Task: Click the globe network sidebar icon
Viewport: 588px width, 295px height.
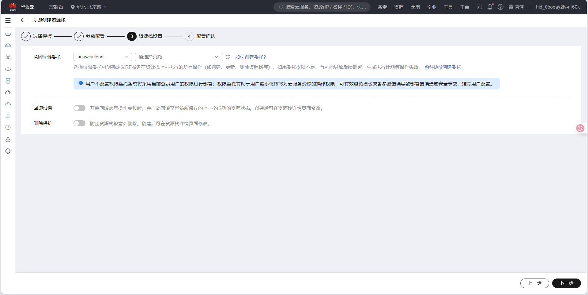Action: click(8, 151)
